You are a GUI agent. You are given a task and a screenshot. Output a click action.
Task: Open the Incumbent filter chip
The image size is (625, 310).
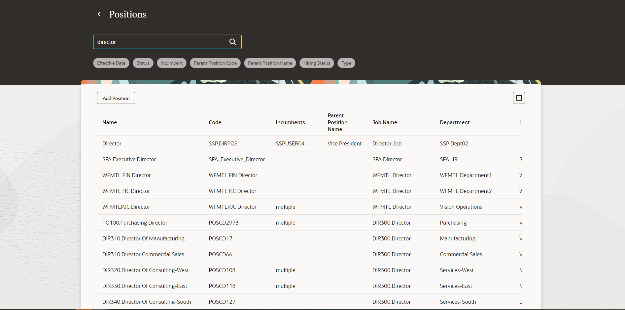coord(172,63)
